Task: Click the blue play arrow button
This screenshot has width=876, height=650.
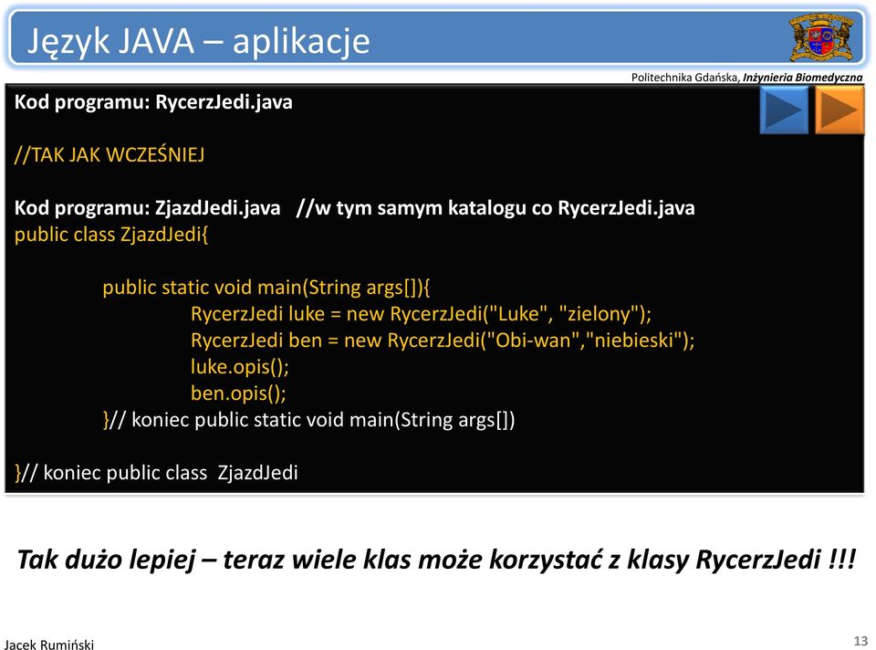Action: click(x=784, y=110)
